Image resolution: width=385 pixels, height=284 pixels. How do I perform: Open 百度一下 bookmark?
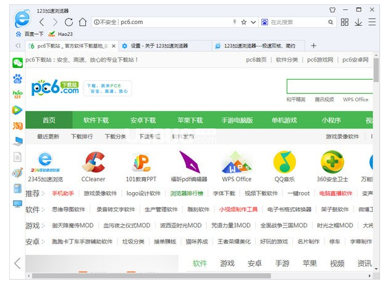pyautogui.click(x=30, y=34)
